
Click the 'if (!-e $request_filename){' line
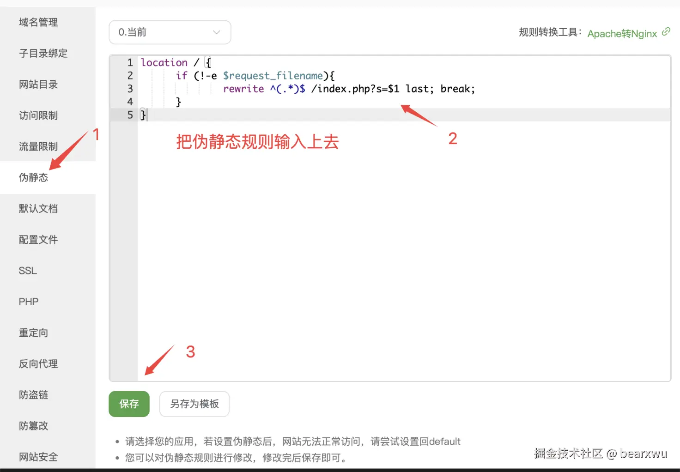click(x=255, y=75)
